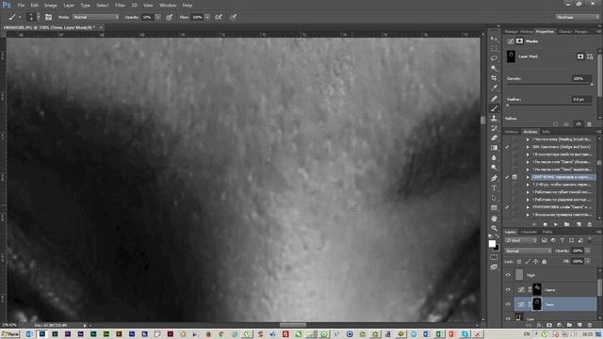Toggle visibility of bottom layer
Viewport: 603px width, 339px height.
(x=508, y=318)
